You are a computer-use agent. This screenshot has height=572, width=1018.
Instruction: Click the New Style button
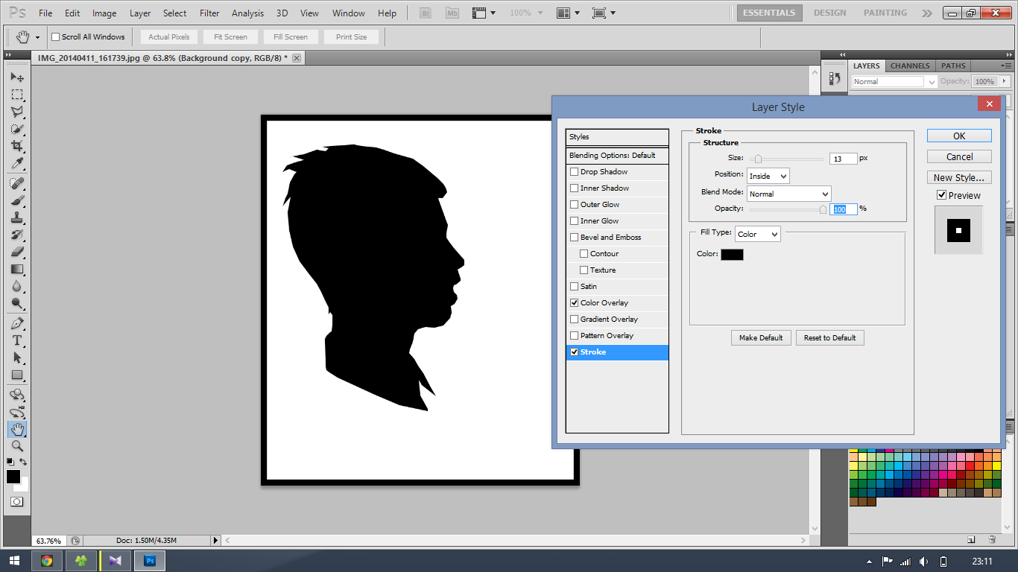coord(958,177)
